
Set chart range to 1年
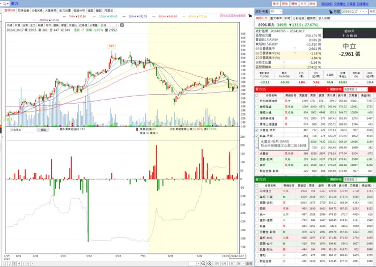pos(231,263)
